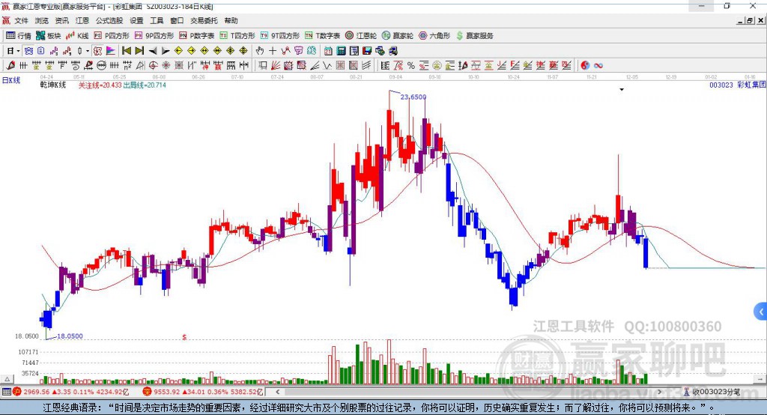Click the 出局线=20.714 value

(145, 85)
